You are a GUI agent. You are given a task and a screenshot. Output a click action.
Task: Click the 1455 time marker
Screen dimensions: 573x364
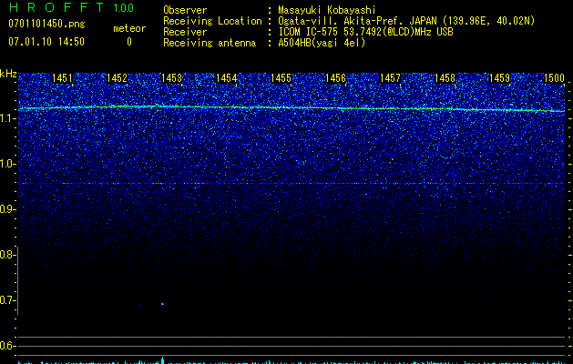tap(281, 78)
